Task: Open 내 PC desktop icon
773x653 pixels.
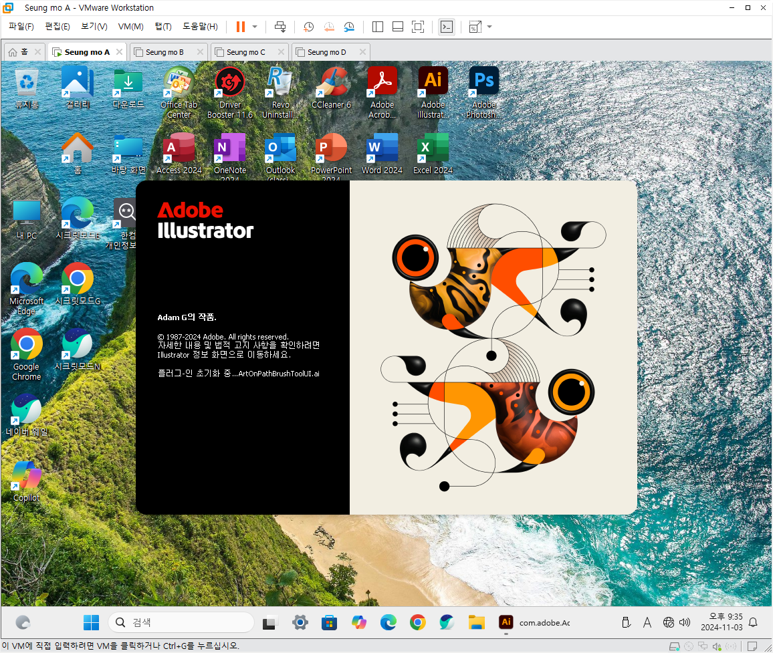Action: click(27, 219)
